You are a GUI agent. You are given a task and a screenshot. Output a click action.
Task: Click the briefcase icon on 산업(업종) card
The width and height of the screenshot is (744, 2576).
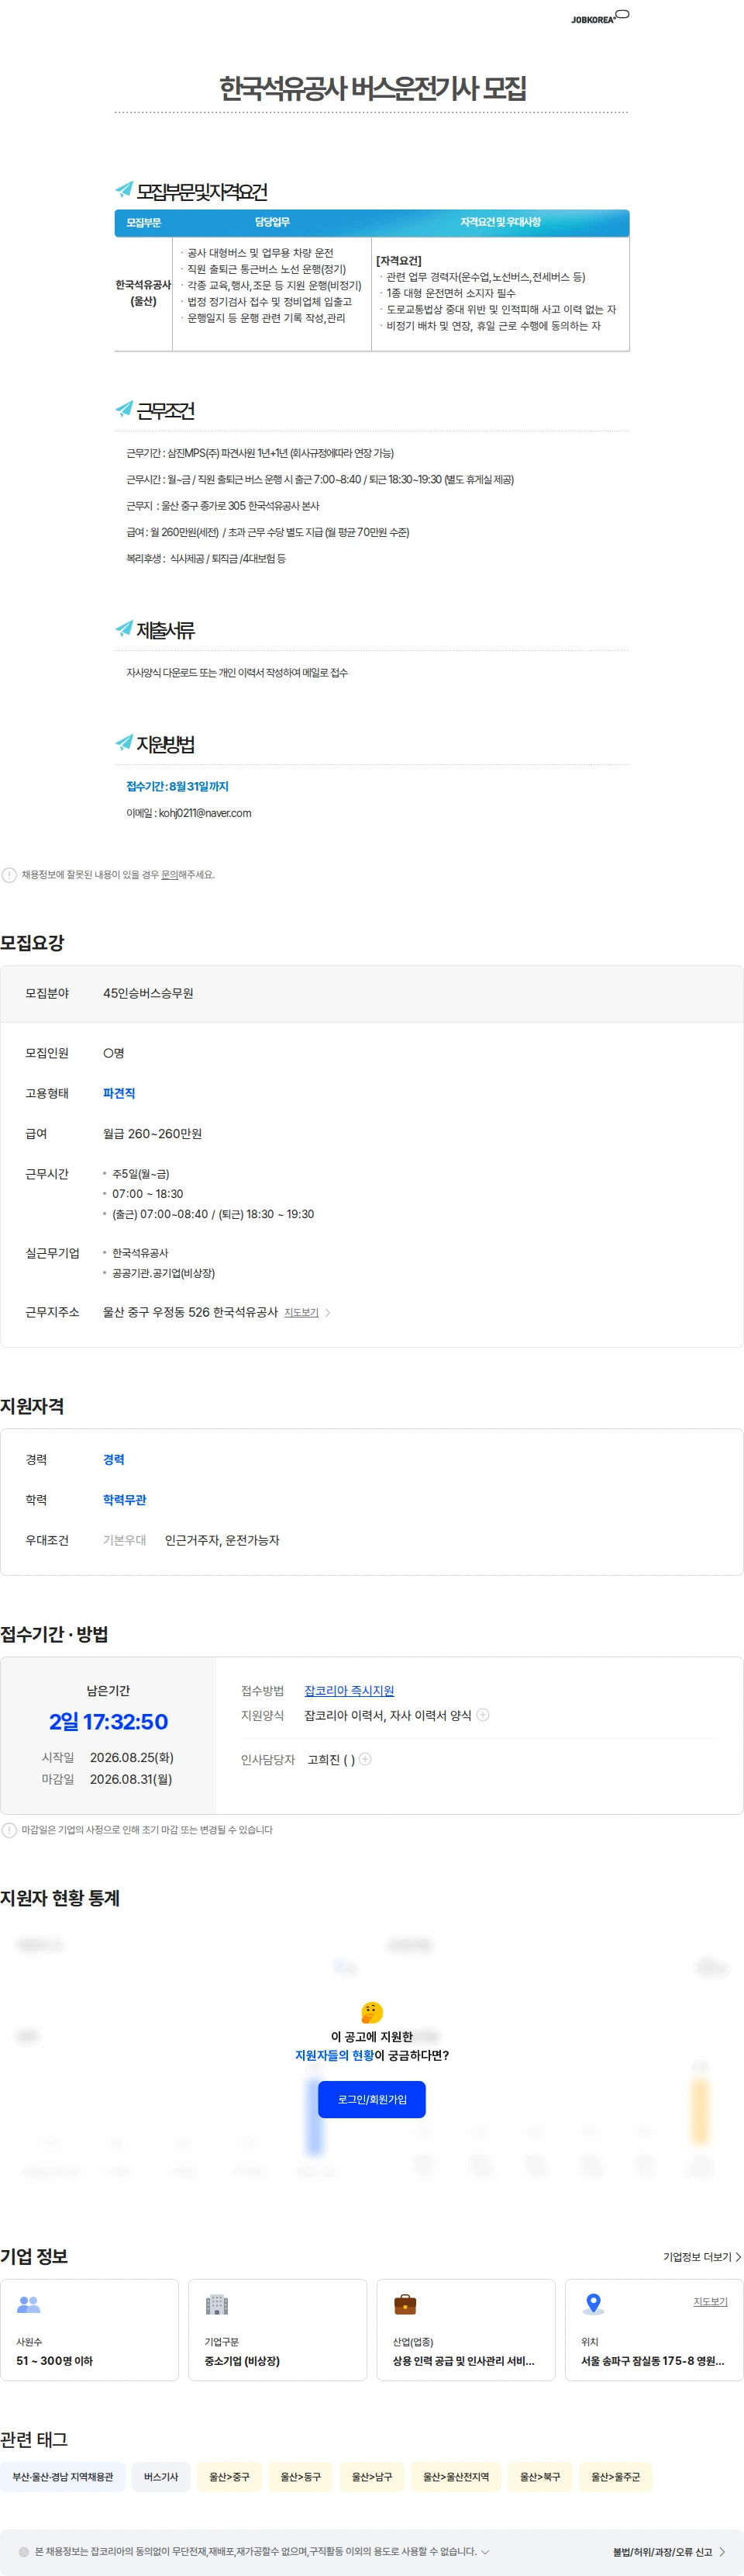click(405, 2304)
